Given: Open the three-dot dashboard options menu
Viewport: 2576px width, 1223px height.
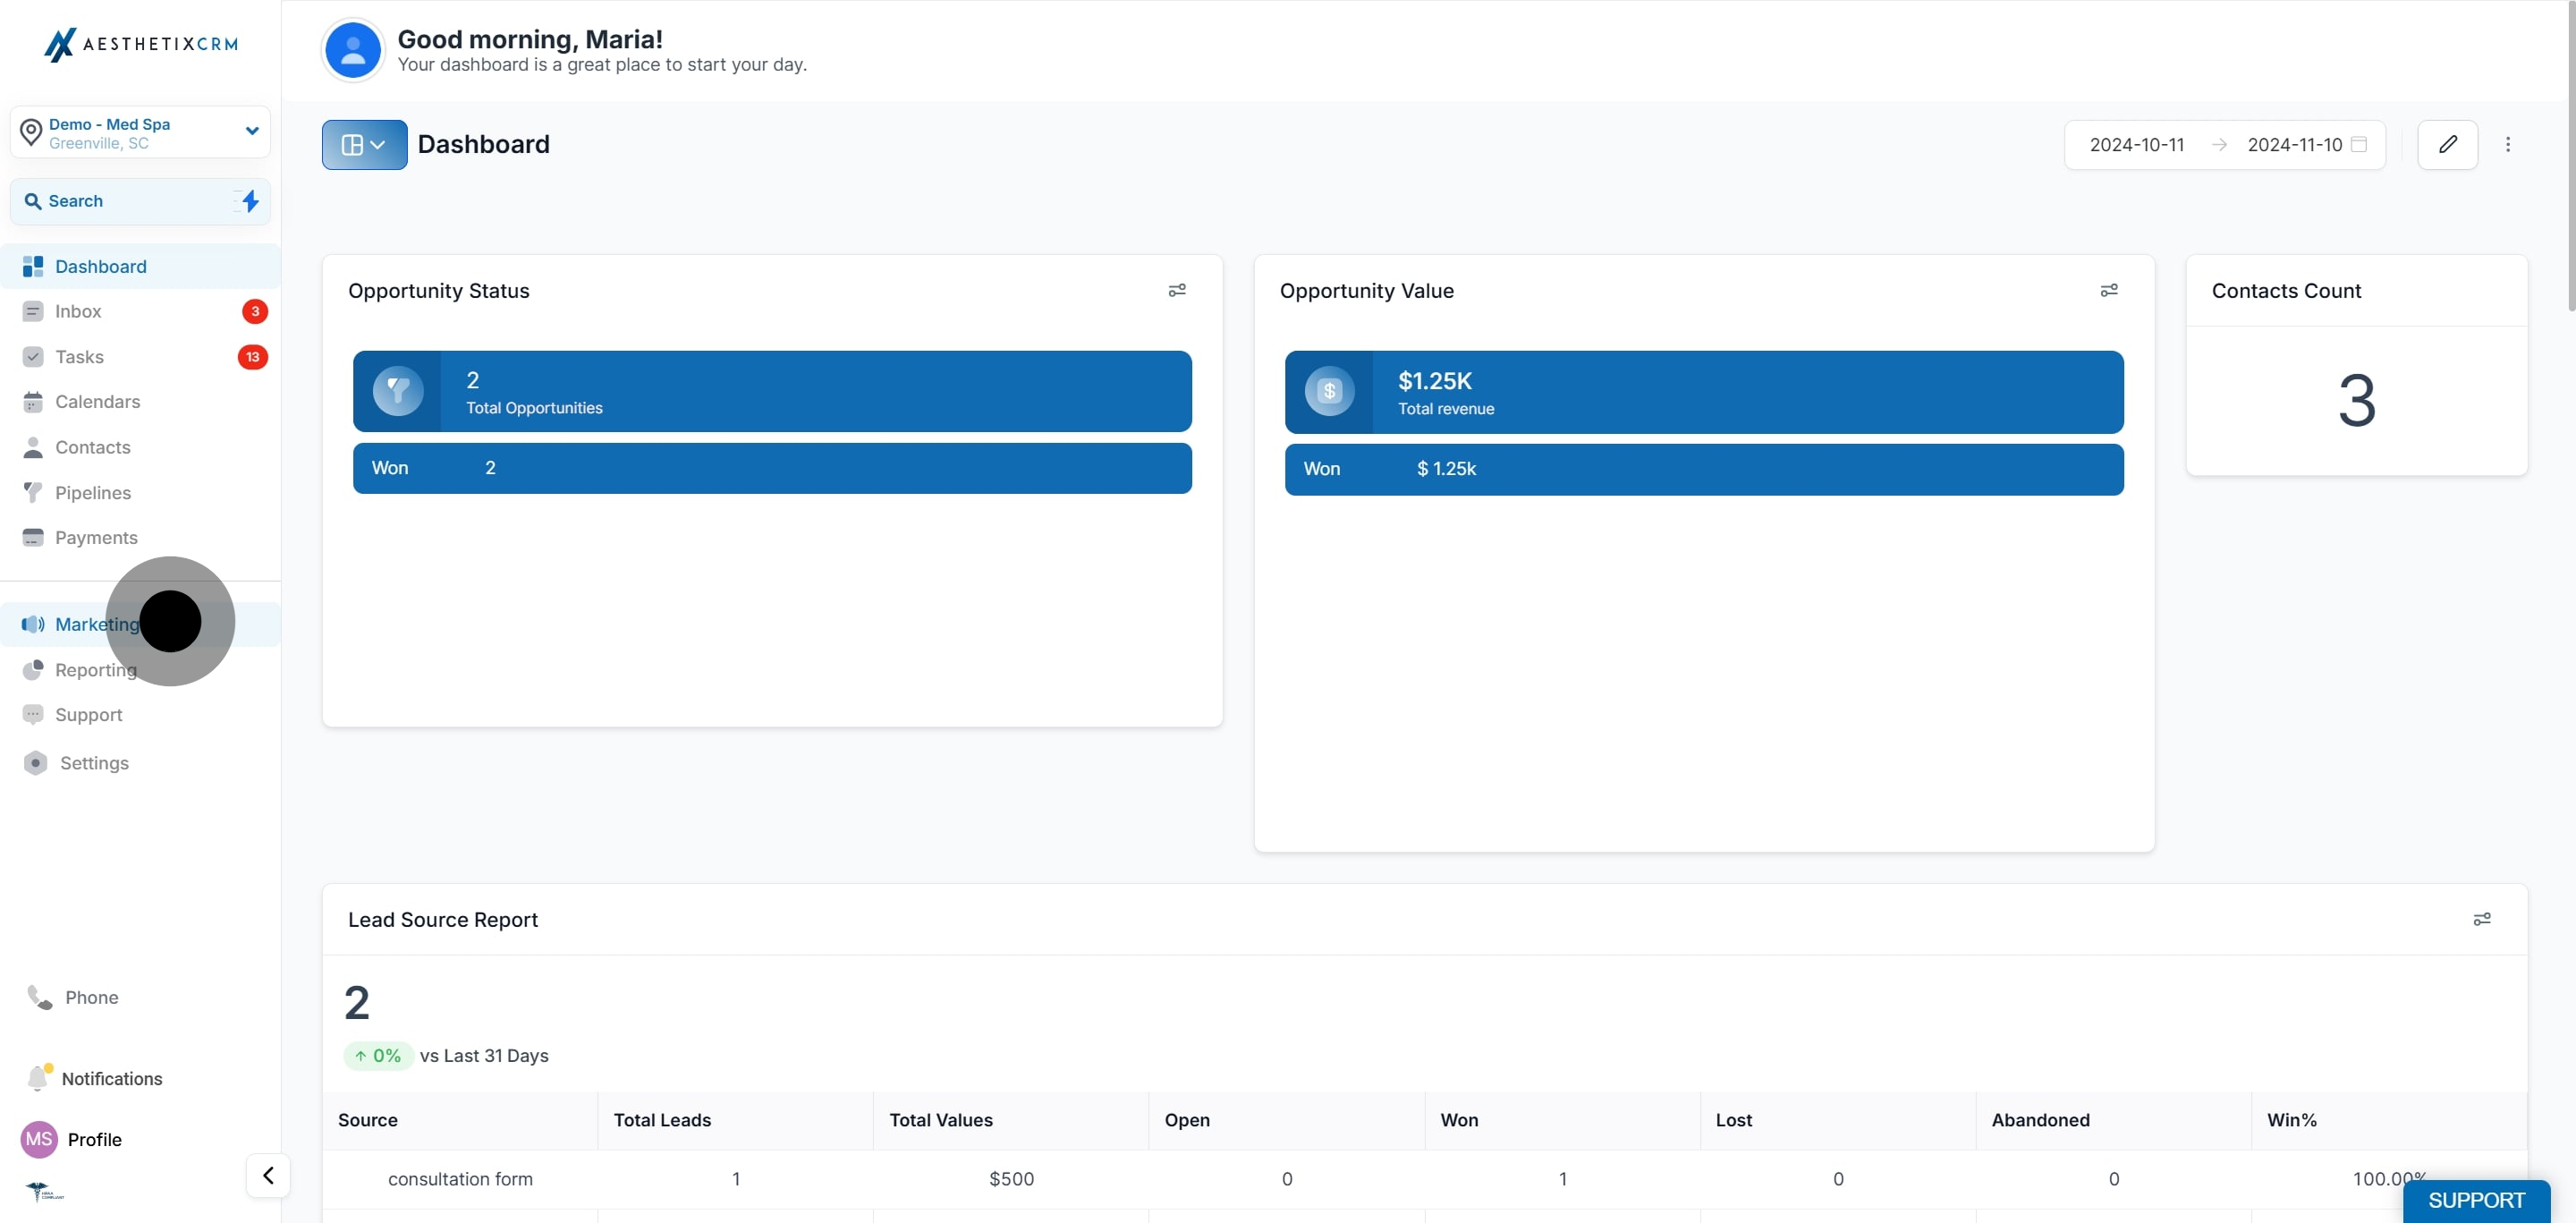Looking at the screenshot, I should pyautogui.click(x=2507, y=145).
